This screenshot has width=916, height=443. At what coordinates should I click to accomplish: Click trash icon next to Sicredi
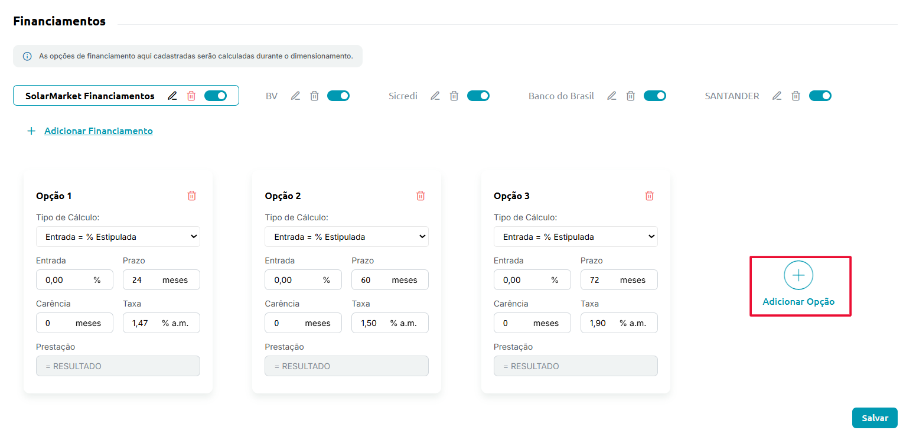coord(454,96)
